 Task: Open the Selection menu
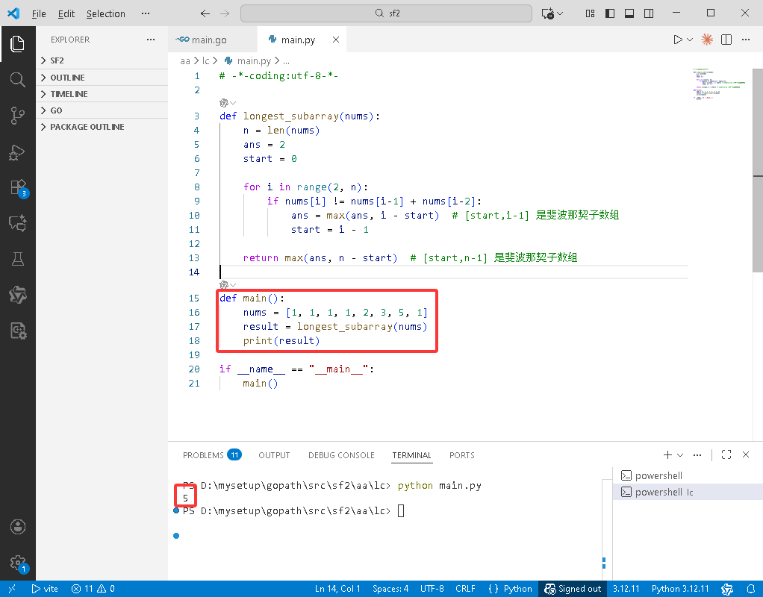point(105,13)
